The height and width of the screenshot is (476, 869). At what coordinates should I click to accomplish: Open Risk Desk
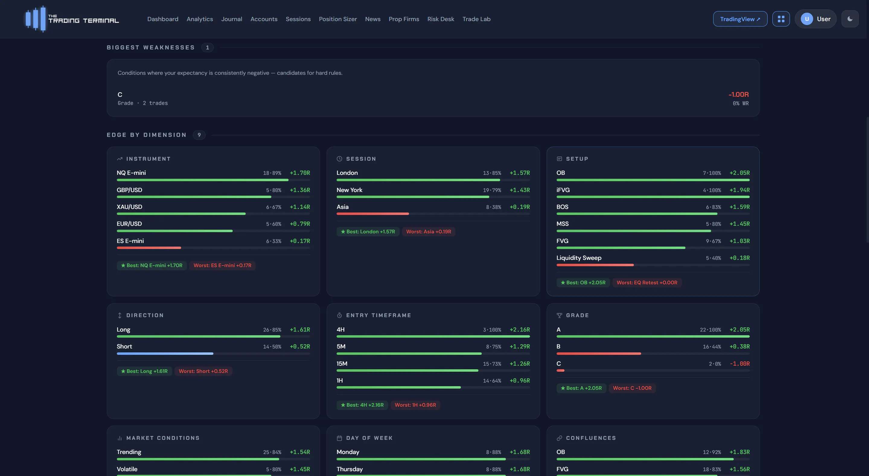point(441,19)
